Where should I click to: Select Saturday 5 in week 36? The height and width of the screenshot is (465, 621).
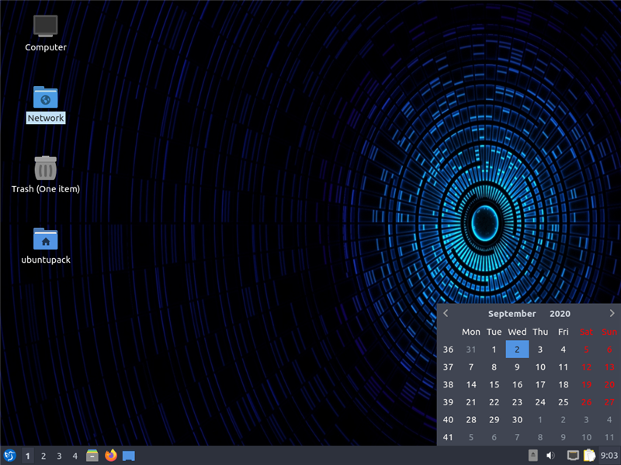tap(586, 350)
